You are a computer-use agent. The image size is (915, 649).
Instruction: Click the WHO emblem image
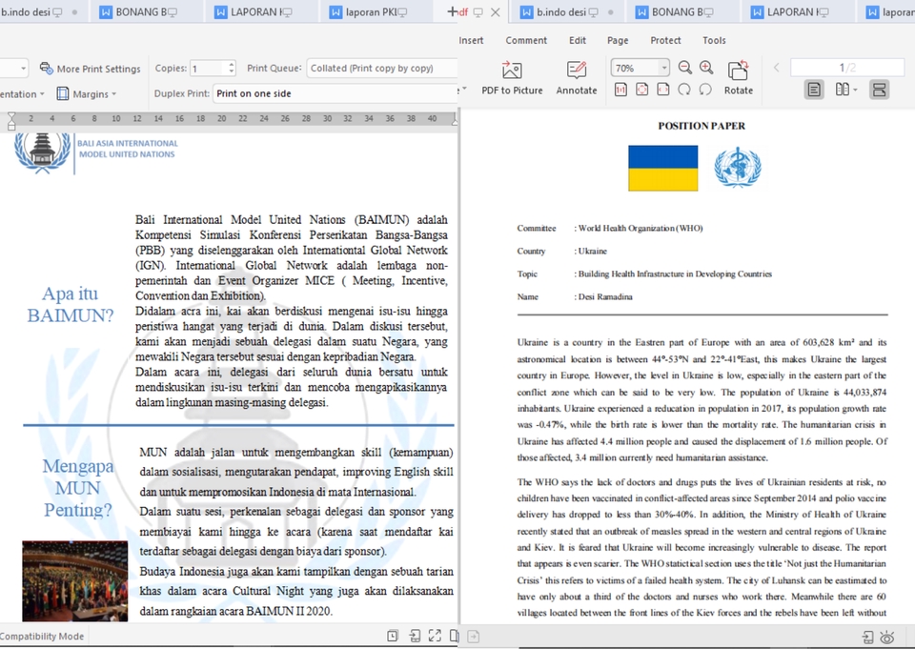point(738,168)
